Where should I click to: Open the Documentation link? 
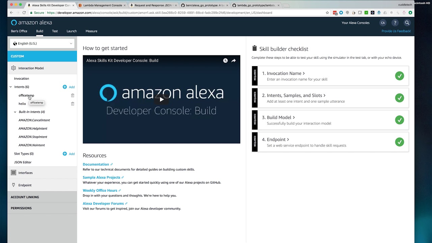point(96,164)
